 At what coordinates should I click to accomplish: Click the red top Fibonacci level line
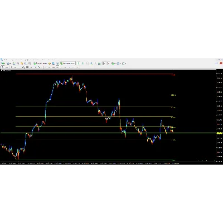pyautogui.click(x=95, y=74)
